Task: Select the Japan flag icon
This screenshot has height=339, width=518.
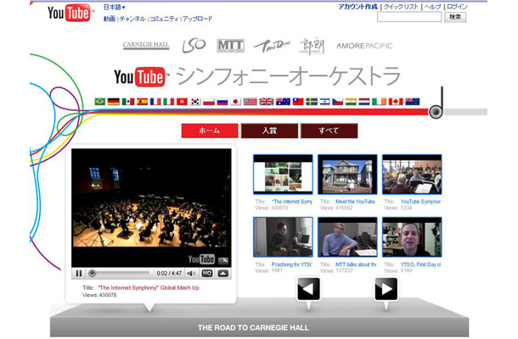Action: pos(235,102)
